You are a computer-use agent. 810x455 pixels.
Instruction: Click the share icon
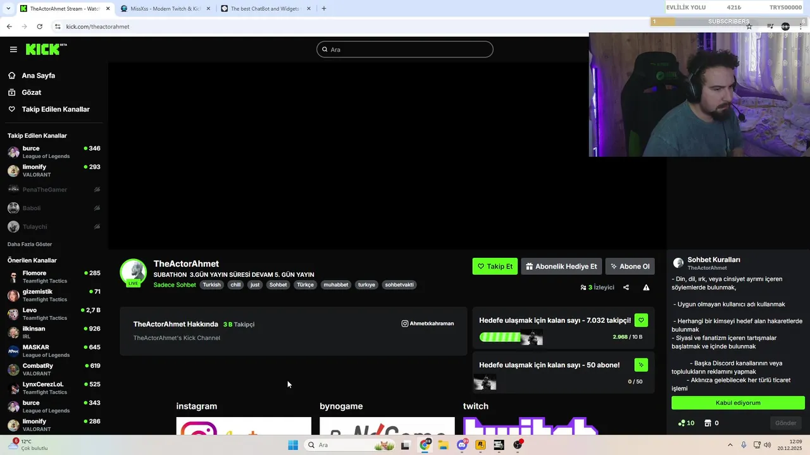point(626,288)
